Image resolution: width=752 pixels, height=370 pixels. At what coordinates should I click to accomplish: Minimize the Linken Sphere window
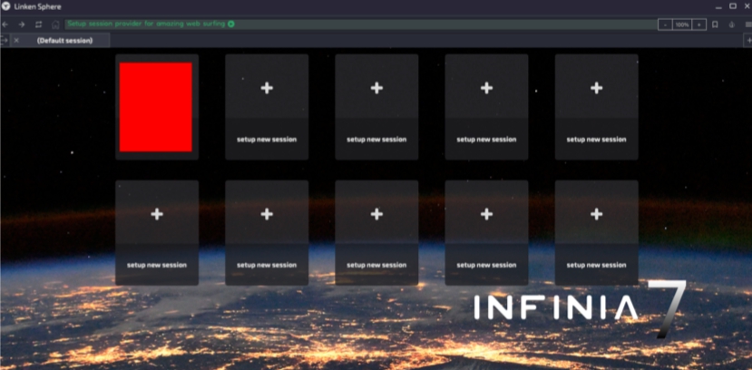pyautogui.click(x=718, y=6)
